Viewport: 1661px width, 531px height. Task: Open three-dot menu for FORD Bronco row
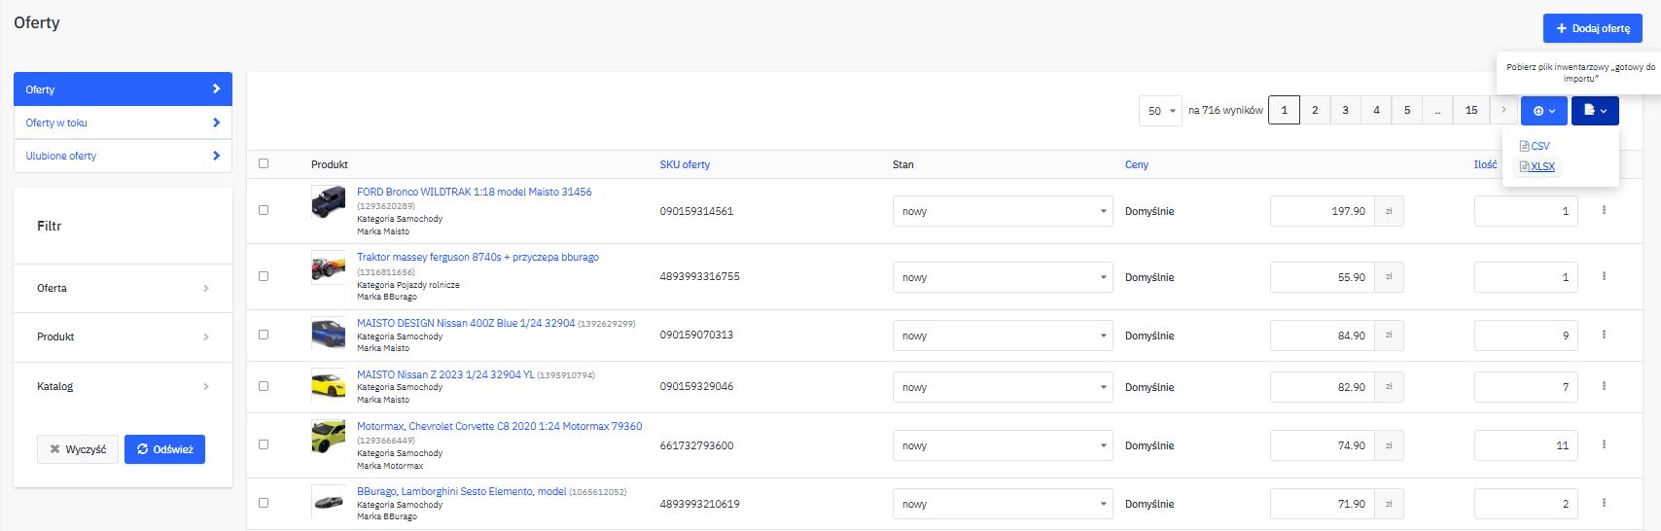[x=1604, y=210]
